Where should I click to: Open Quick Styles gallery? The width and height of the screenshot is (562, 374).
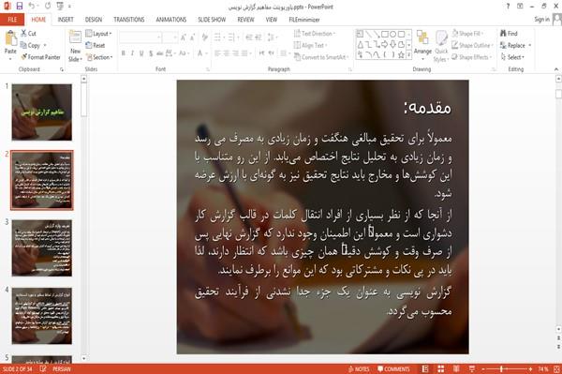coord(441,47)
